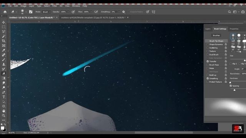This screenshot has width=246, height=138.
Task: Enable pressure for opacity icon
Action: point(73,12)
